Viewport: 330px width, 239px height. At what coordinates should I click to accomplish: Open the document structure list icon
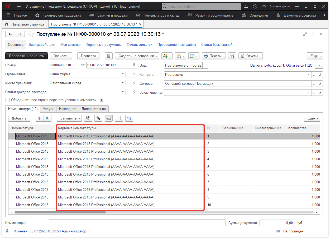(x=109, y=56)
